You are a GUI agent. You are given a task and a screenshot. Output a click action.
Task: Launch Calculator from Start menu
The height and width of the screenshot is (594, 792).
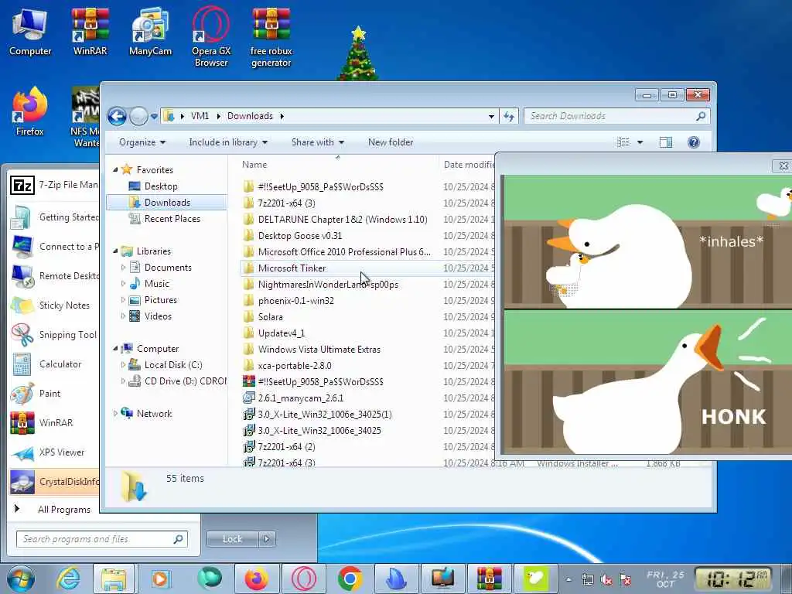55,364
